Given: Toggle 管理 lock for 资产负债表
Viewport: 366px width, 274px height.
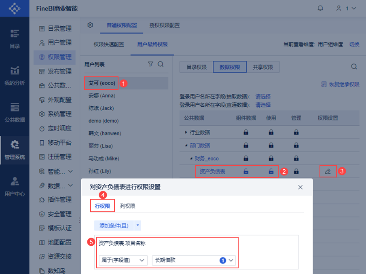Looking at the screenshot, I should (x=296, y=171).
